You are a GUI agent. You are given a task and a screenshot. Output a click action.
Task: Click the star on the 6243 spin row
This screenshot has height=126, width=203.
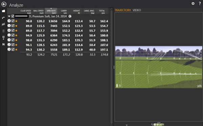[x=16, y=45]
